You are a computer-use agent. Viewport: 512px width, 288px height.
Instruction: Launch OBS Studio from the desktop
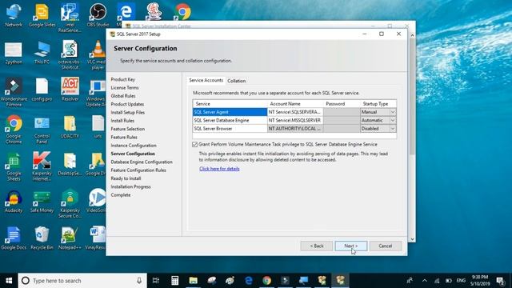click(98, 15)
